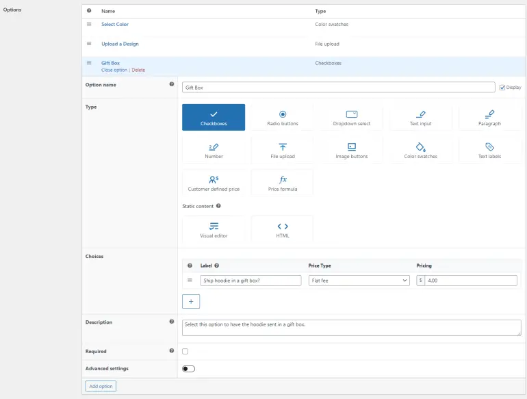Open help icon beside Option name
Viewport: 527px width, 399px height.
(172, 84)
